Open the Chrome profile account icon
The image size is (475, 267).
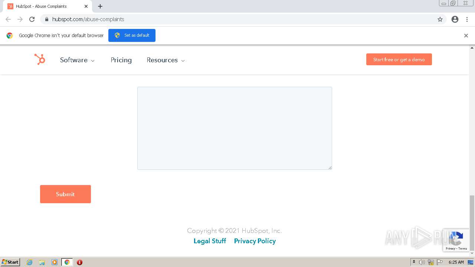coord(455,19)
